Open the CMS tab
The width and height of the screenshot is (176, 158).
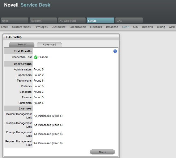tap(129, 21)
